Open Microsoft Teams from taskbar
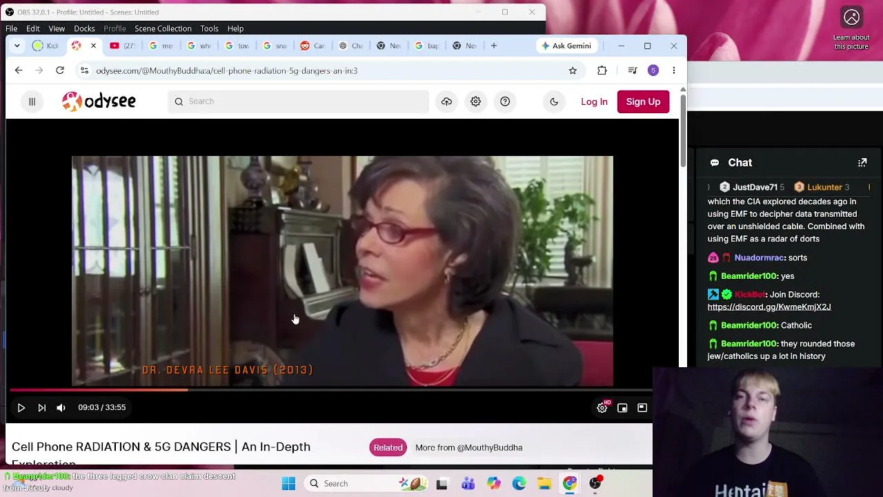The height and width of the screenshot is (497, 883). 468,484
